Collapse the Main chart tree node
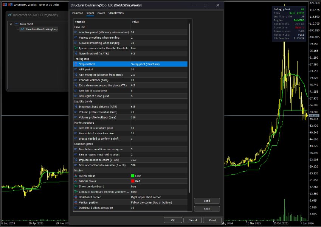 click(11, 24)
